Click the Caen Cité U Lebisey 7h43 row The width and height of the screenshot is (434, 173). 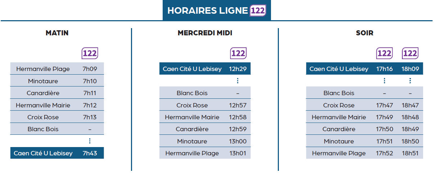tap(57, 153)
